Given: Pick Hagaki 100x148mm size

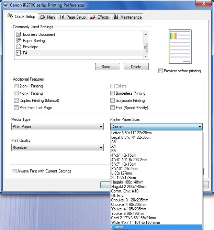Looking at the screenshot, I should coord(156,182).
